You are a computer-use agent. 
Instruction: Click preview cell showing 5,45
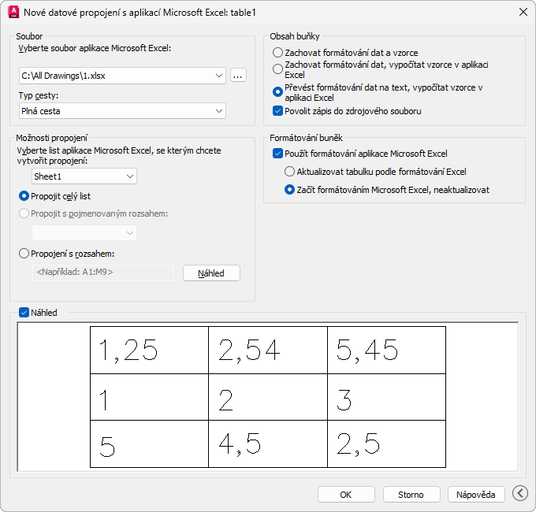(x=386, y=350)
